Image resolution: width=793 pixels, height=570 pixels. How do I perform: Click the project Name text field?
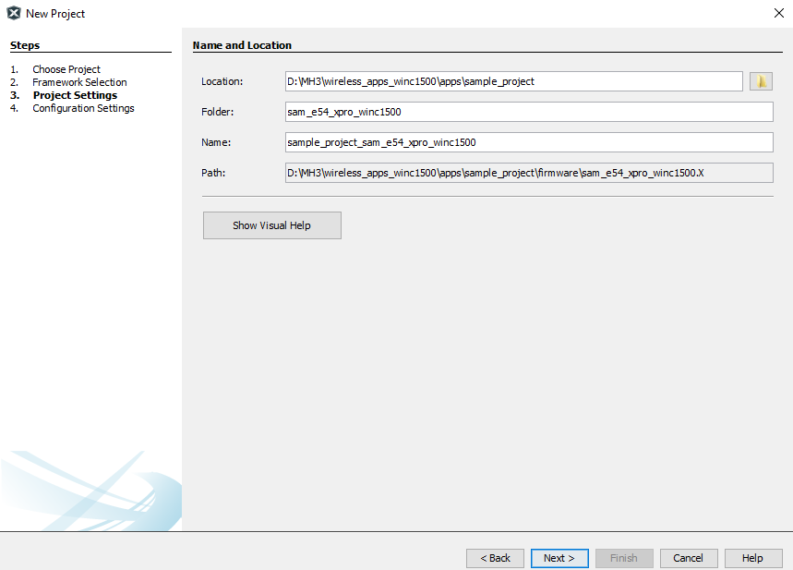(x=528, y=142)
